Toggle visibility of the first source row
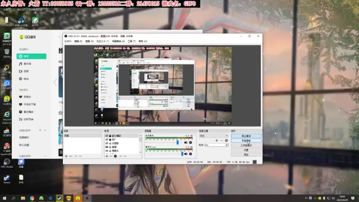The height and width of the screenshot is (202, 359). coord(107,136)
